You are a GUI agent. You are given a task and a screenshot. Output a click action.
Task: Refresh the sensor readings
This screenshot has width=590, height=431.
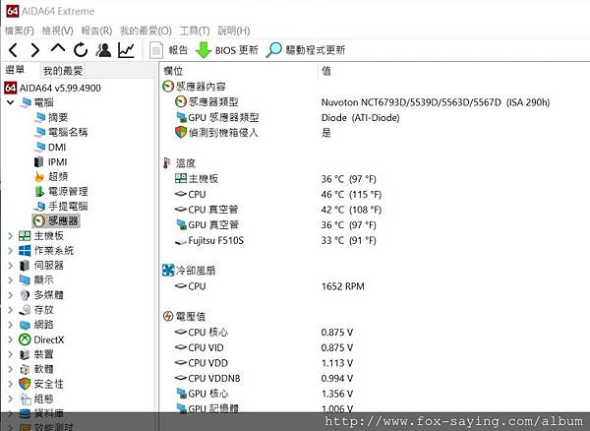81,50
